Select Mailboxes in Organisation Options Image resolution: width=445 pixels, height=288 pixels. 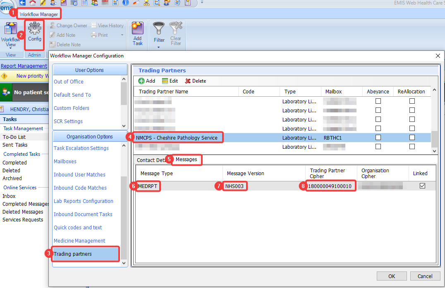65,161
